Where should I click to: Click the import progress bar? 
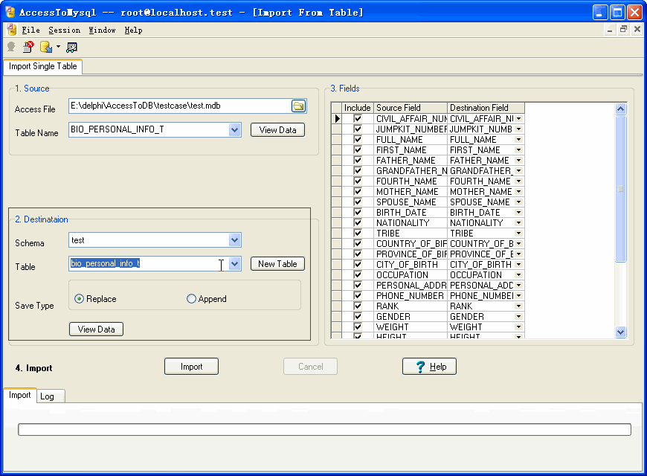tap(324, 429)
